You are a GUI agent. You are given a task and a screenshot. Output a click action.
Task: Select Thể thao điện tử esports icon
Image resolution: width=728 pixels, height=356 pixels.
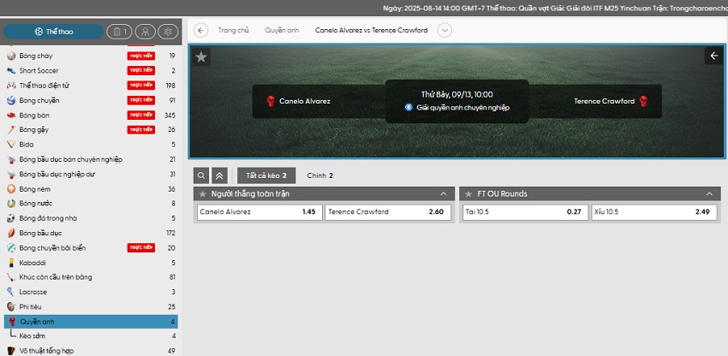(11, 86)
